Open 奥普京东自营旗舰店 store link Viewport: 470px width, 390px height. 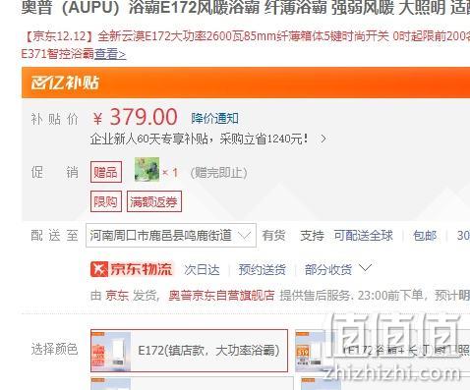coord(221,296)
